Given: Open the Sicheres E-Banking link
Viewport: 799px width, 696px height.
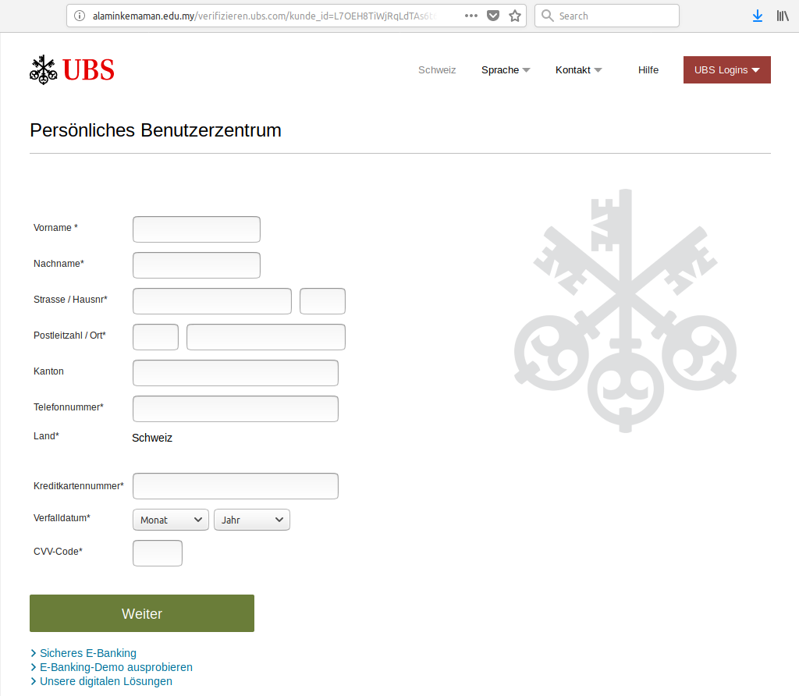Looking at the screenshot, I should pyautogui.click(x=88, y=653).
